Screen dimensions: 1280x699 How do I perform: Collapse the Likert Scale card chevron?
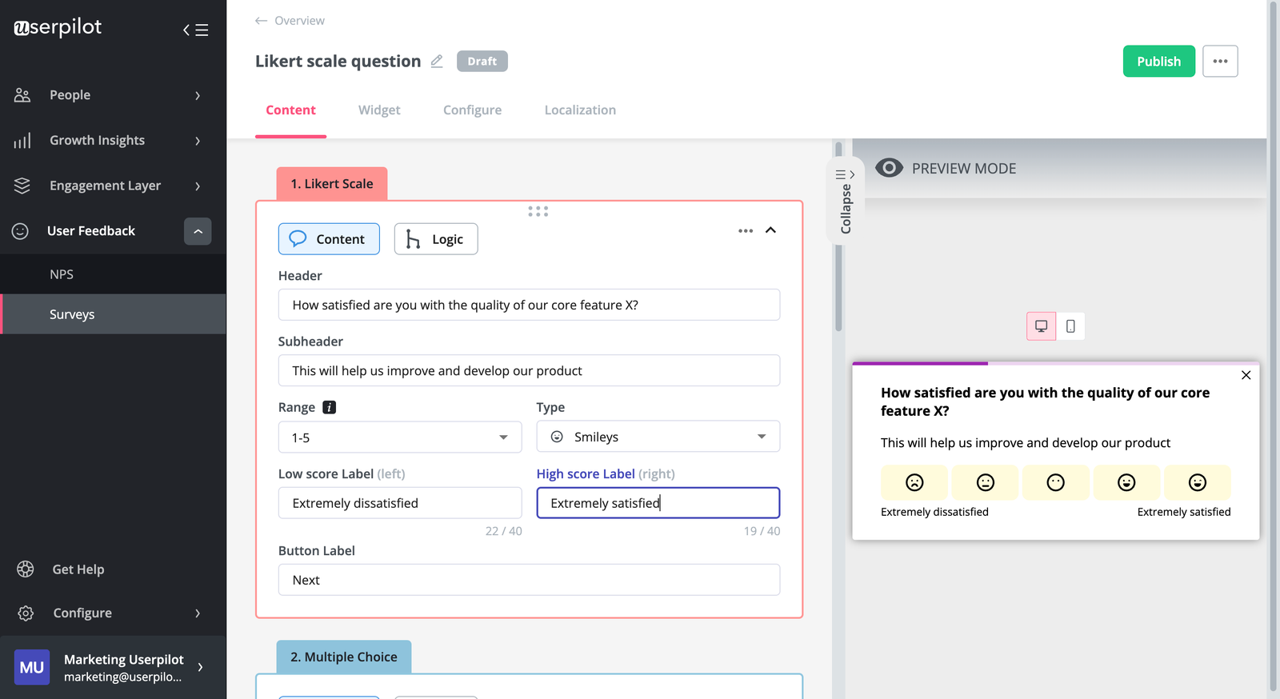pos(770,230)
